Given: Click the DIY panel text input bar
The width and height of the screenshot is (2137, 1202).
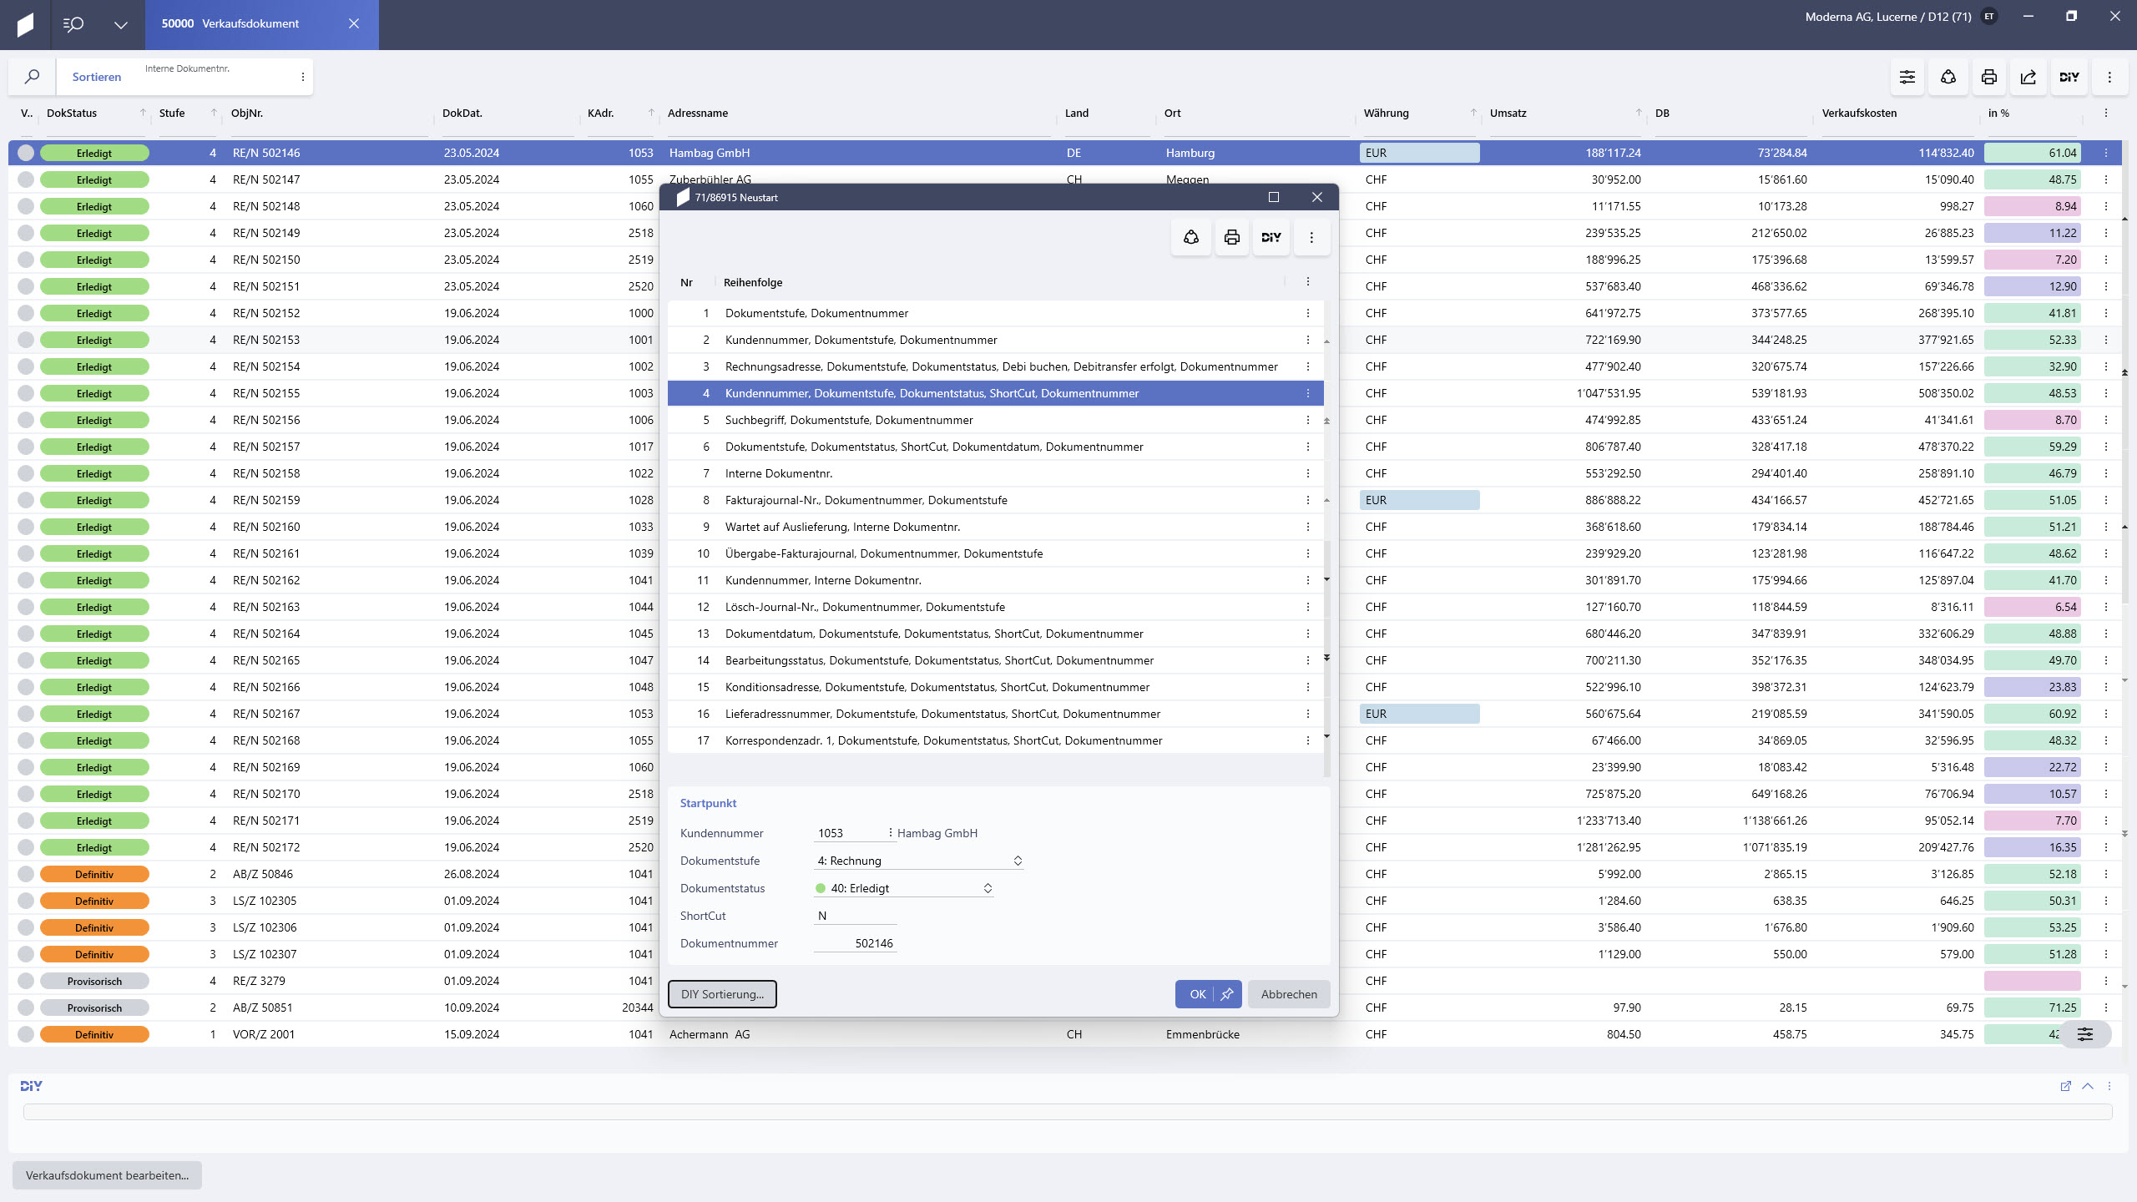Looking at the screenshot, I should click(1068, 1112).
